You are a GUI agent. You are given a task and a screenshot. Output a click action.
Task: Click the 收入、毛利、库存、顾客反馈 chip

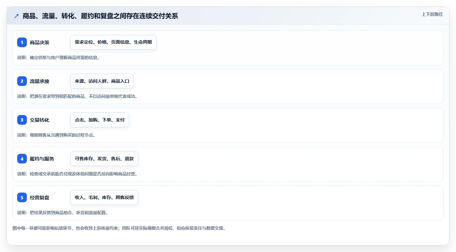[104, 197]
